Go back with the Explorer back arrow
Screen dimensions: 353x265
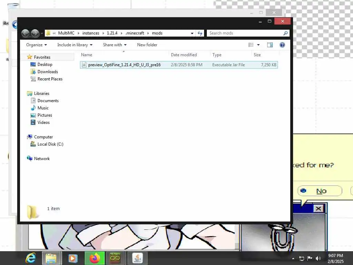25,33
